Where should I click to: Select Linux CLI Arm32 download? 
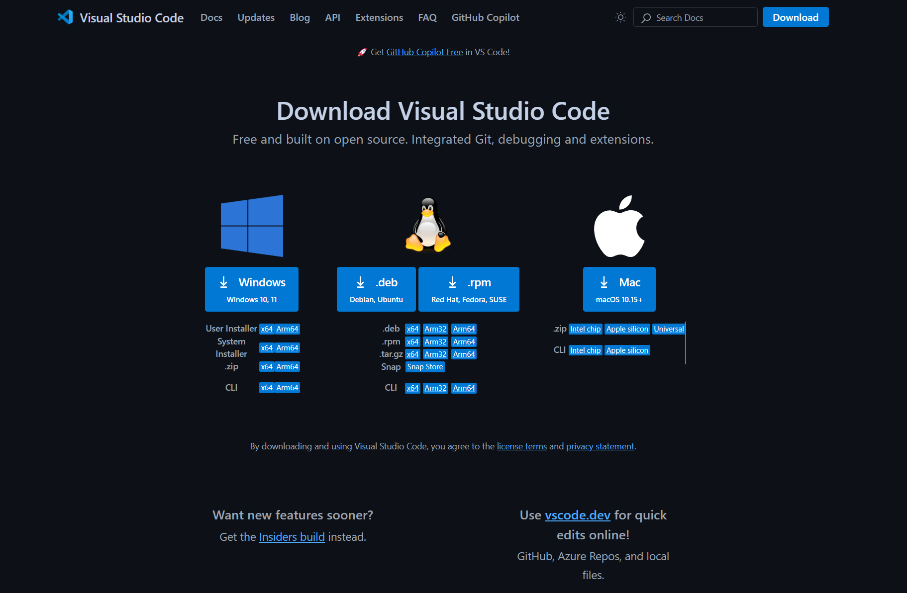[x=435, y=388]
